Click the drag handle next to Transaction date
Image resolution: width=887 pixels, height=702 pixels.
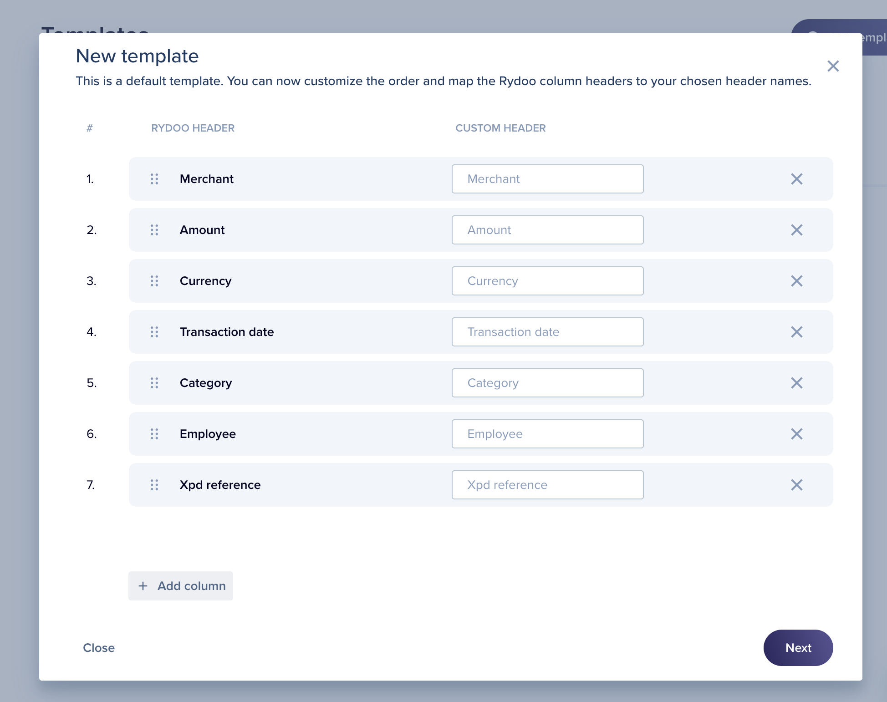pyautogui.click(x=154, y=332)
